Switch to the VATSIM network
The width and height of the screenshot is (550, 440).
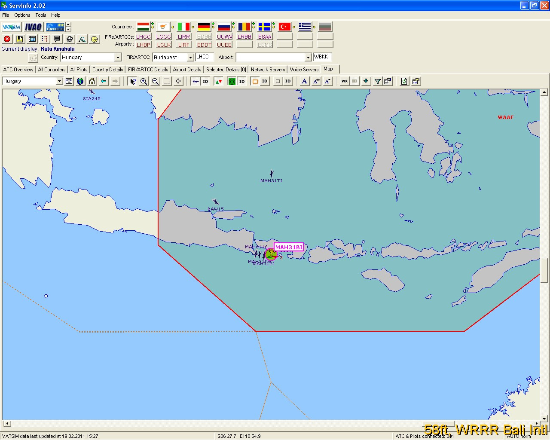pyautogui.click(x=11, y=27)
